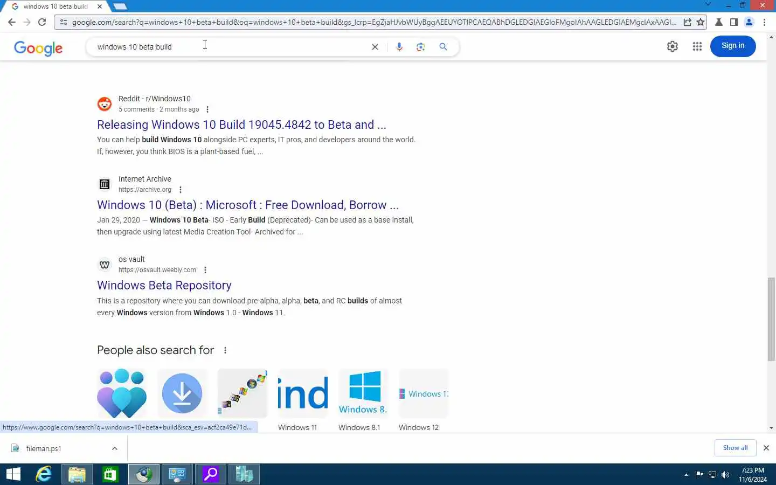This screenshot has width=776, height=485.
Task: Click inside the Google search field
Action: point(232,47)
